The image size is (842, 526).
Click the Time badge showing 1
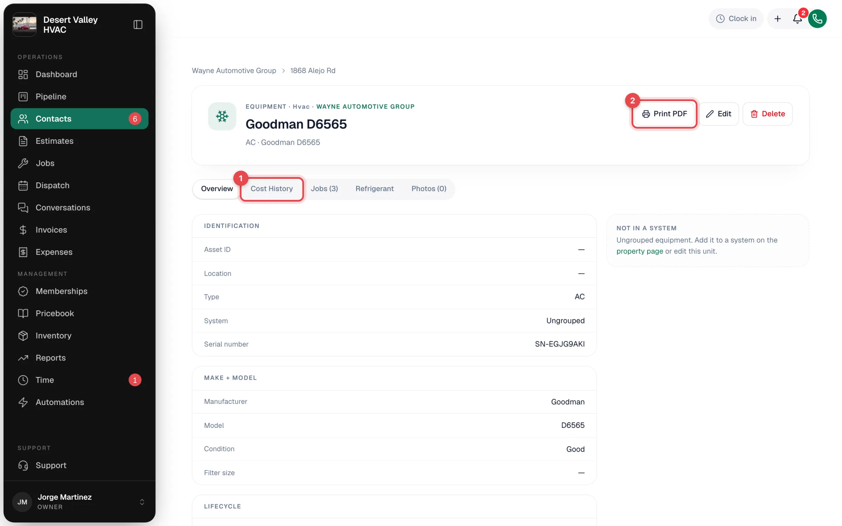click(x=135, y=380)
